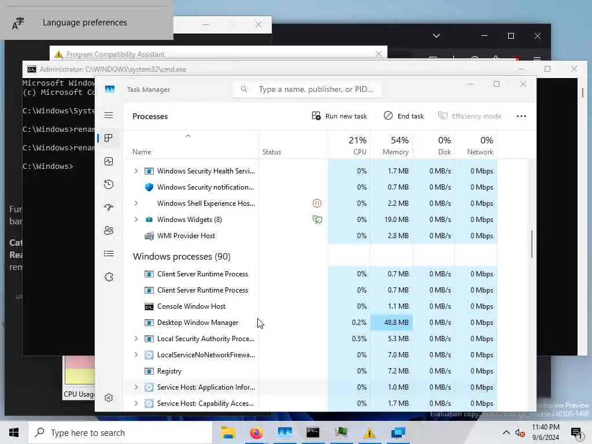Sort processes by Disk column
This screenshot has width=592, height=444.
click(434, 146)
